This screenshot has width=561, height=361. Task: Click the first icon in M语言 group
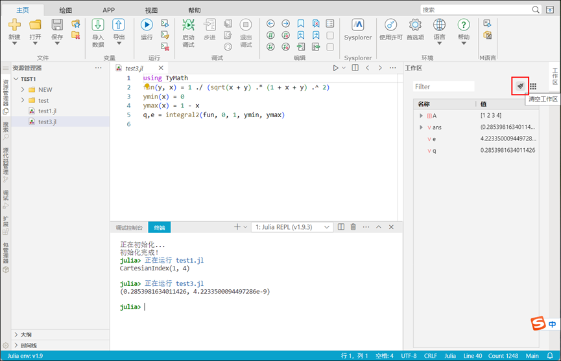(487, 23)
